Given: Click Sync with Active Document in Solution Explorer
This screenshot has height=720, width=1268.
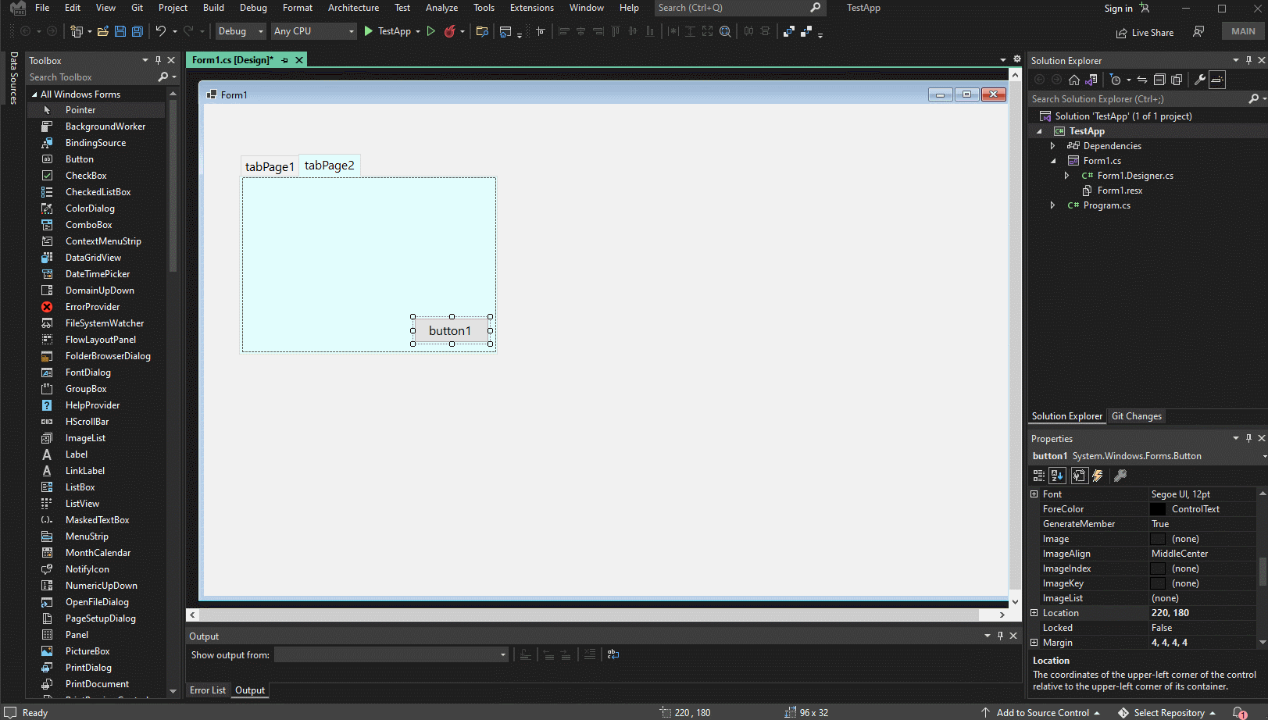Looking at the screenshot, I should tap(1141, 79).
